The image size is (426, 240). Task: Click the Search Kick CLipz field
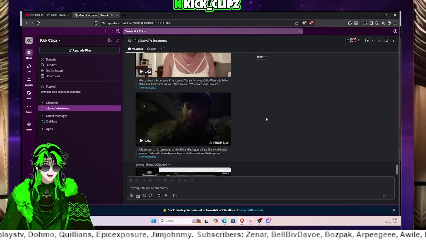click(213, 31)
